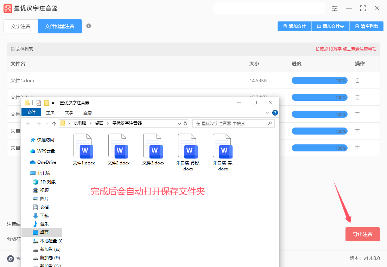Select 视频 in Explorer sidebar
This screenshot has width=387, height=267.
pyautogui.click(x=41, y=190)
